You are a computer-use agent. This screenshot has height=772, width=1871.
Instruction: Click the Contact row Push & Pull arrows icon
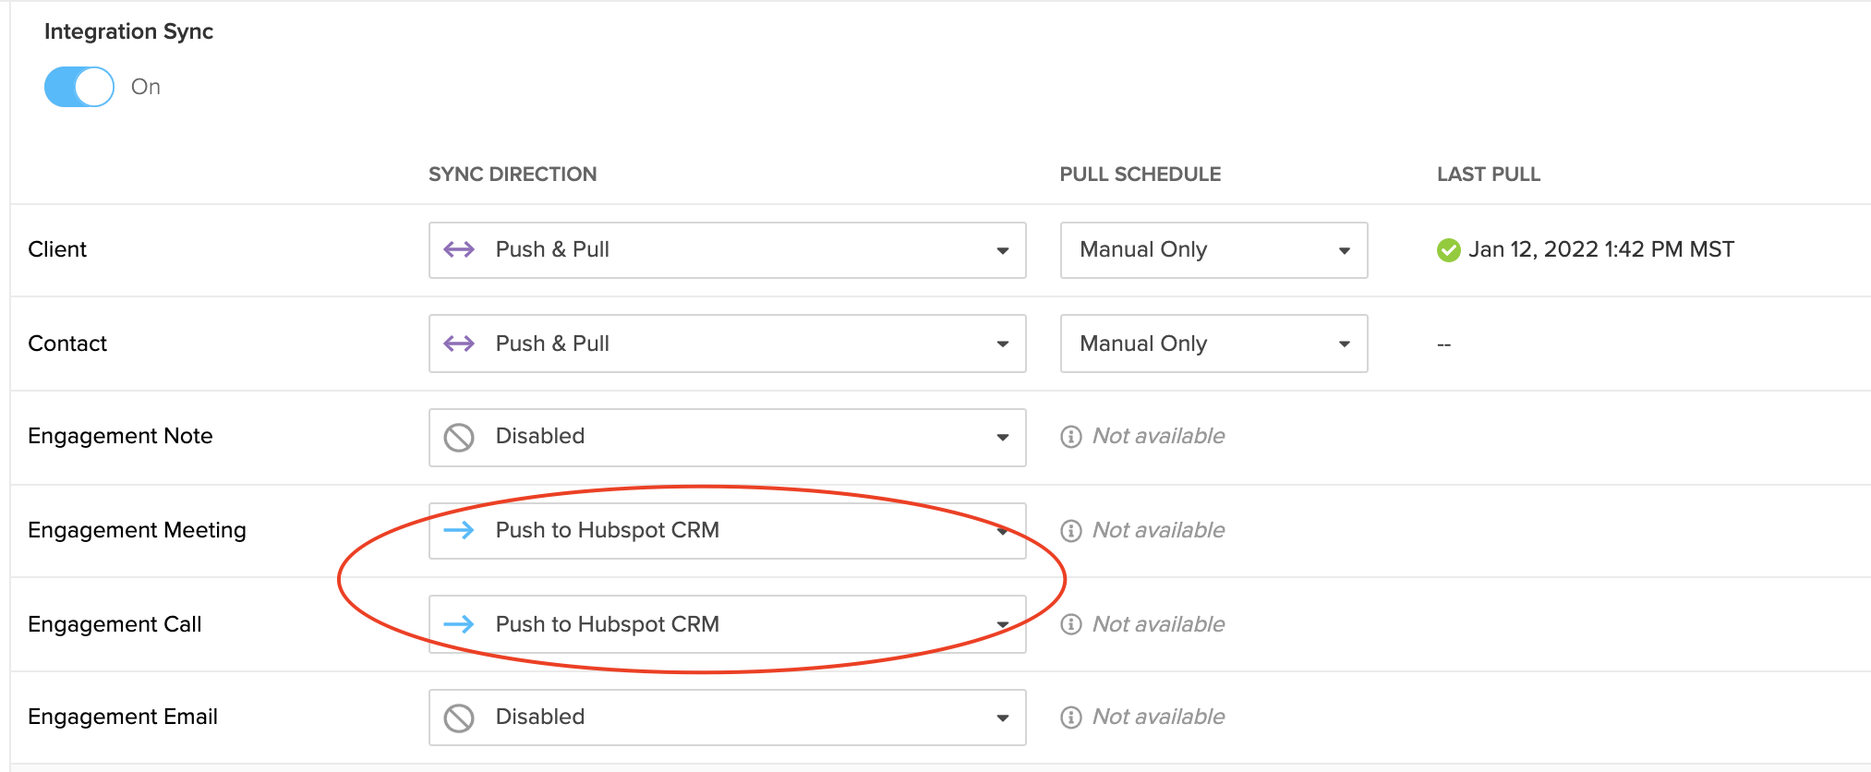coord(459,344)
